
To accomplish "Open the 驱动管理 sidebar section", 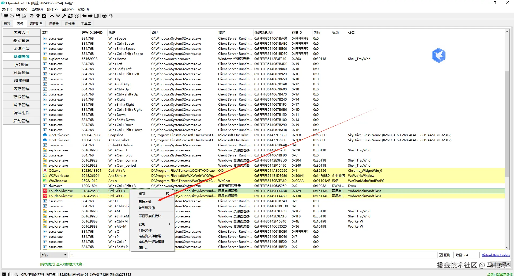I will pos(21,41).
